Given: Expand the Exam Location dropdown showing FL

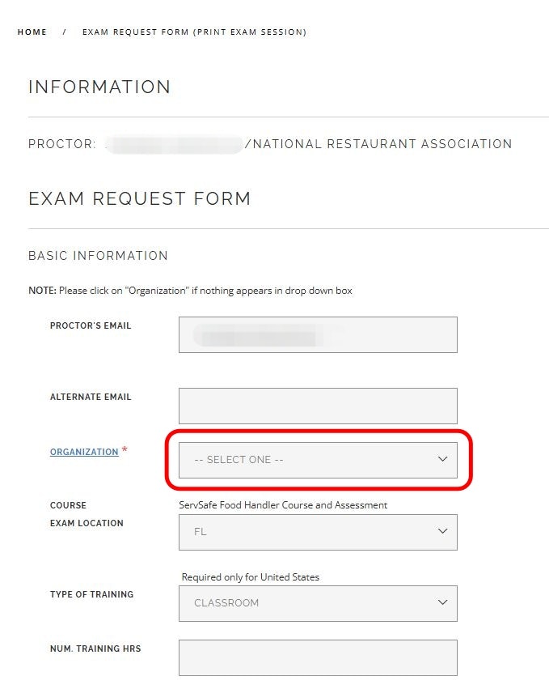Looking at the screenshot, I should [x=318, y=532].
